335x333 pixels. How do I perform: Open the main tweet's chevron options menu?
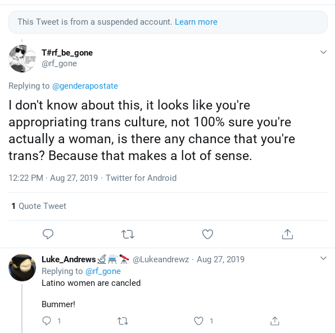(323, 52)
